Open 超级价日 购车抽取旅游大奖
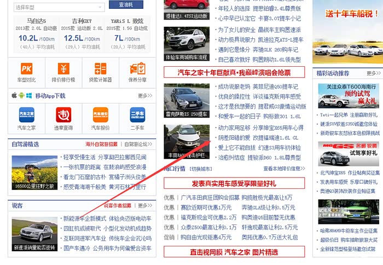This screenshot has height=265, width=383. pyautogui.click(x=349, y=240)
